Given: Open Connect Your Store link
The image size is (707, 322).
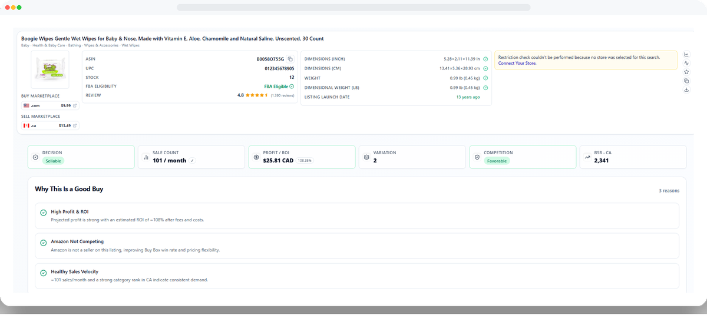Looking at the screenshot, I should point(517,63).
